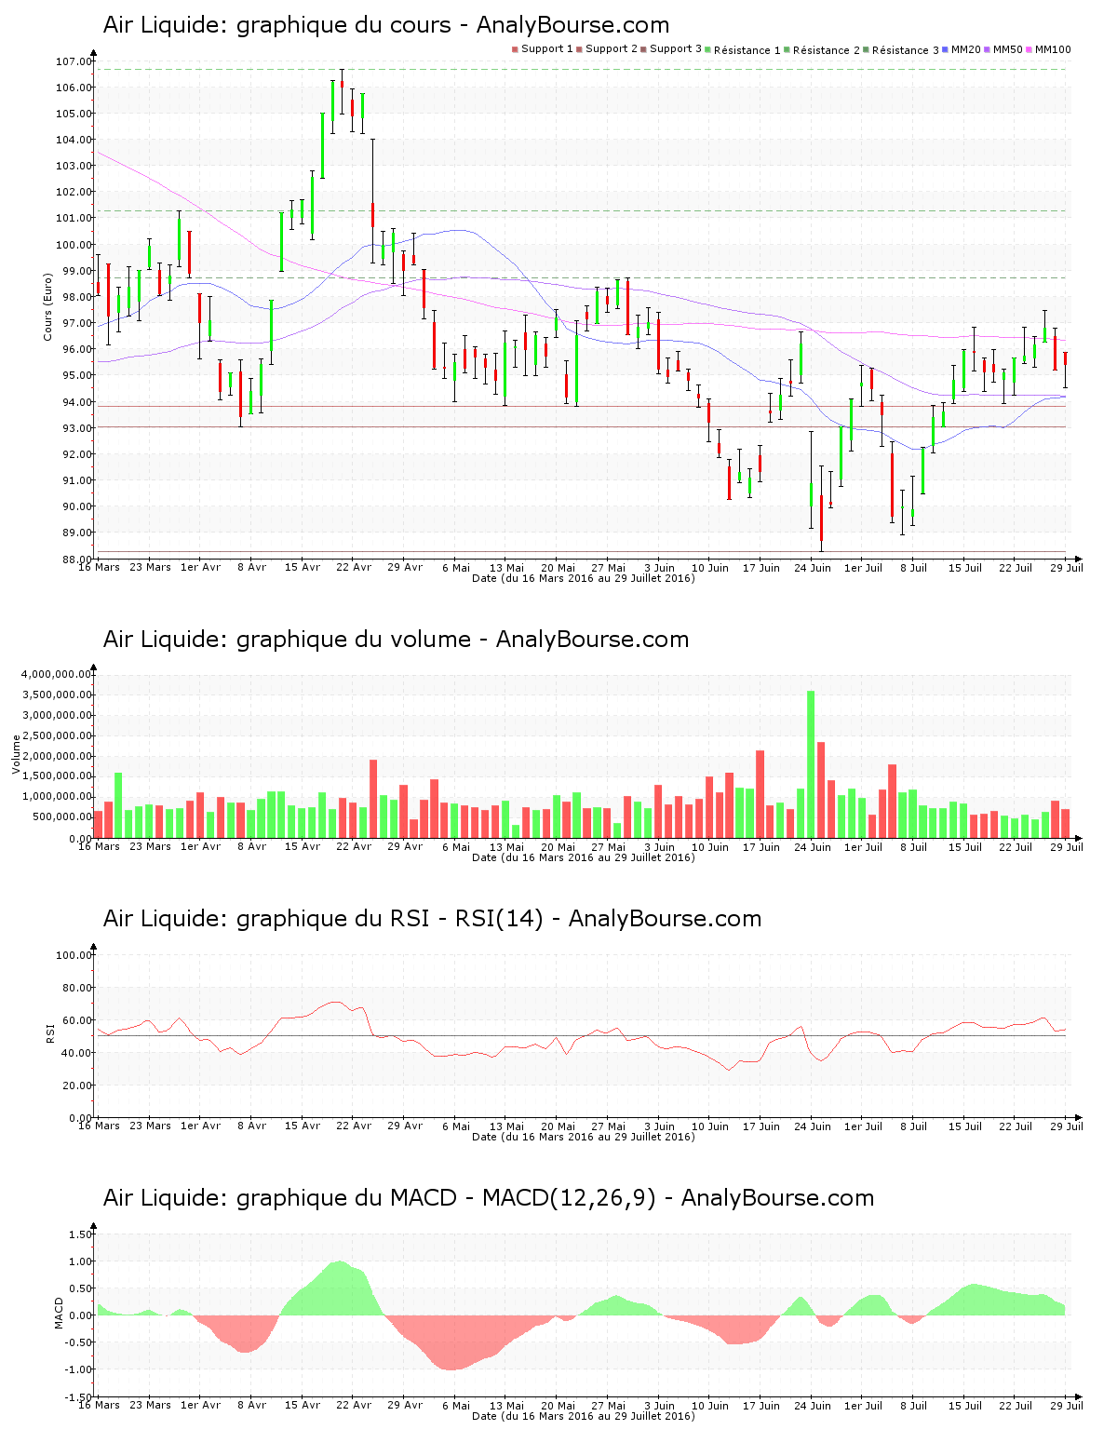Click the 107.00 price axis value
The image size is (1117, 1443).
click(74, 61)
